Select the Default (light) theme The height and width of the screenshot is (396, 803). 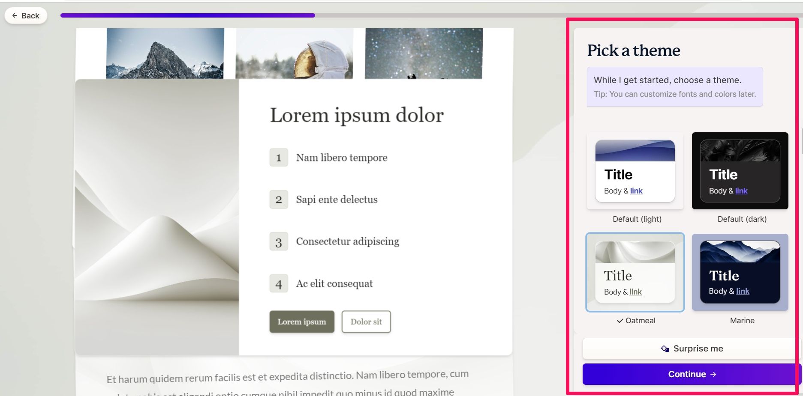635,170
